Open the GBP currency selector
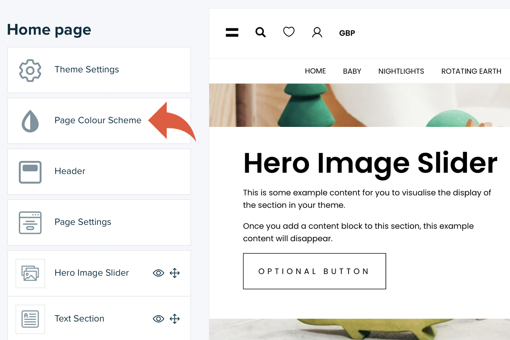The height and width of the screenshot is (340, 510). pyautogui.click(x=347, y=33)
